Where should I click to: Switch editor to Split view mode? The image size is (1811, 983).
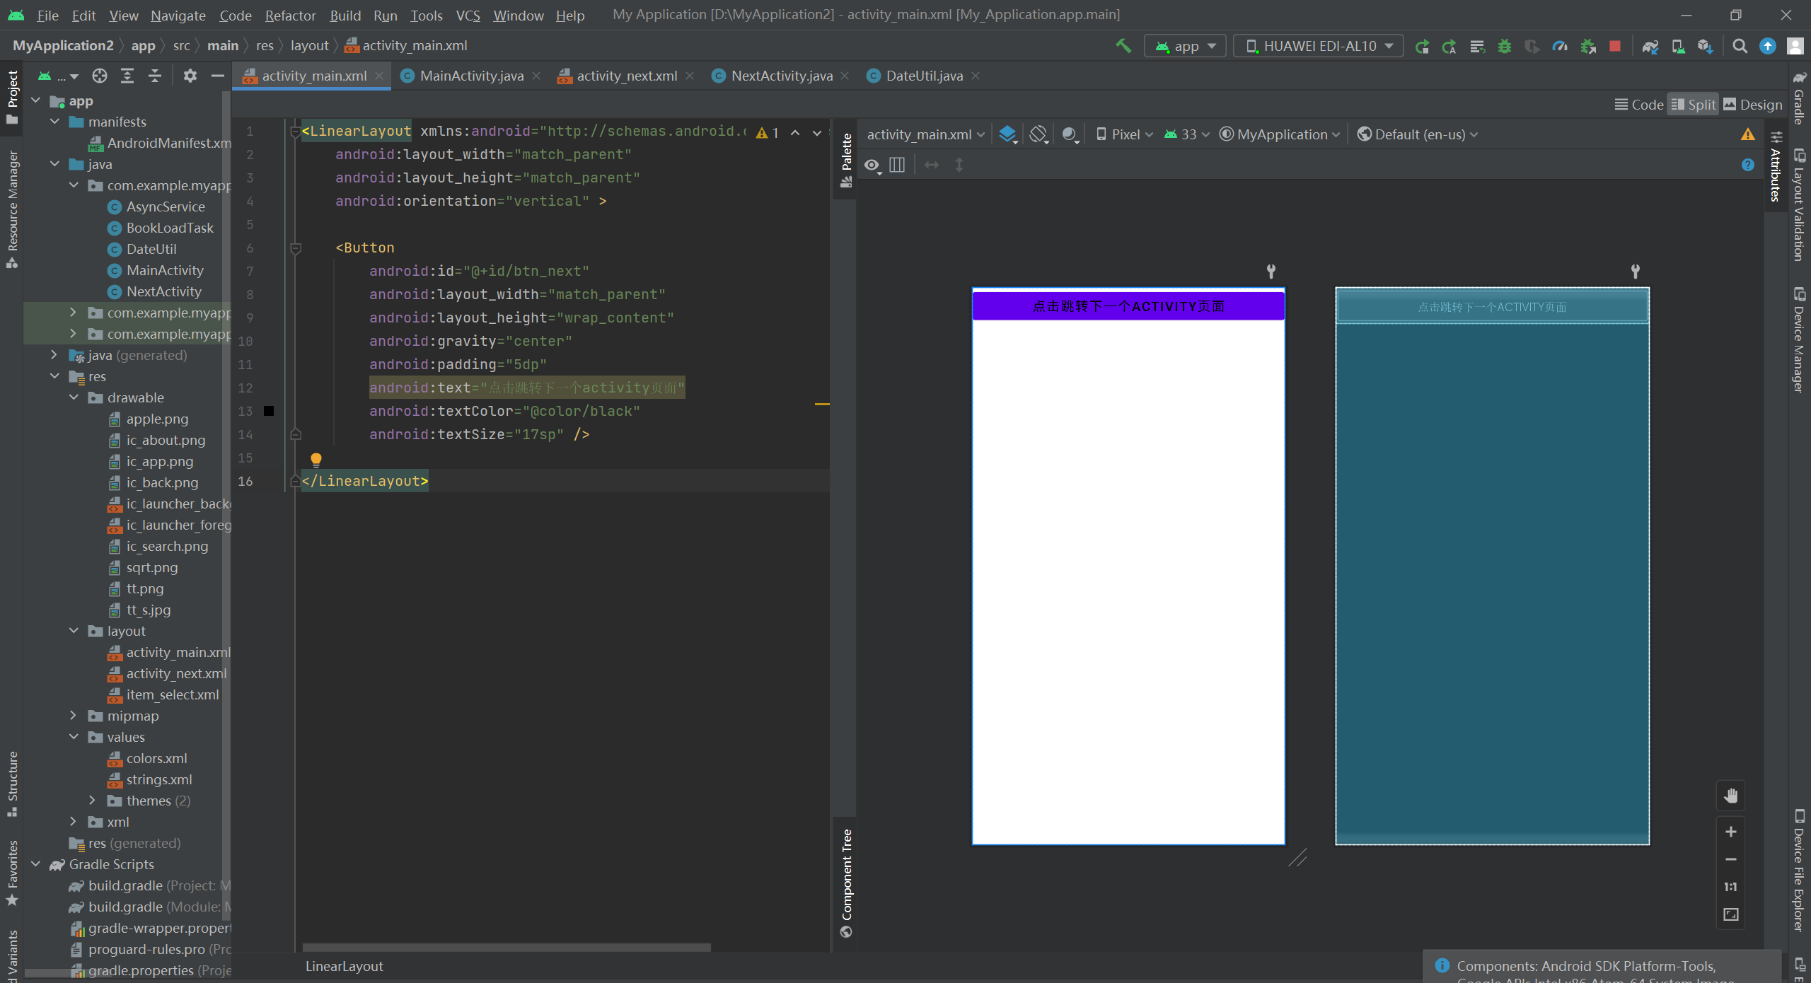[x=1693, y=105]
